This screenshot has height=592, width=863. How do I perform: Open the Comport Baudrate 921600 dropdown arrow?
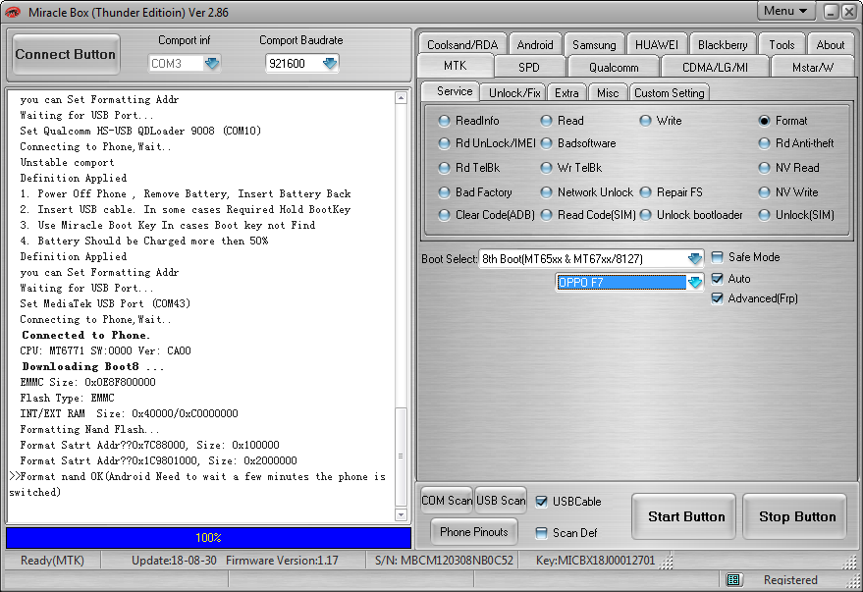click(x=330, y=63)
